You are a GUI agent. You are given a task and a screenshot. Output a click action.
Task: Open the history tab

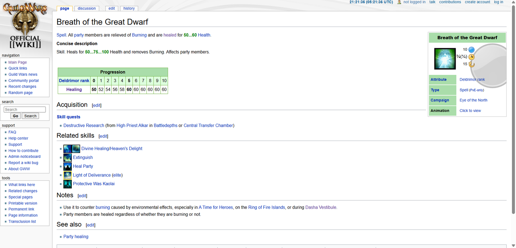click(129, 8)
